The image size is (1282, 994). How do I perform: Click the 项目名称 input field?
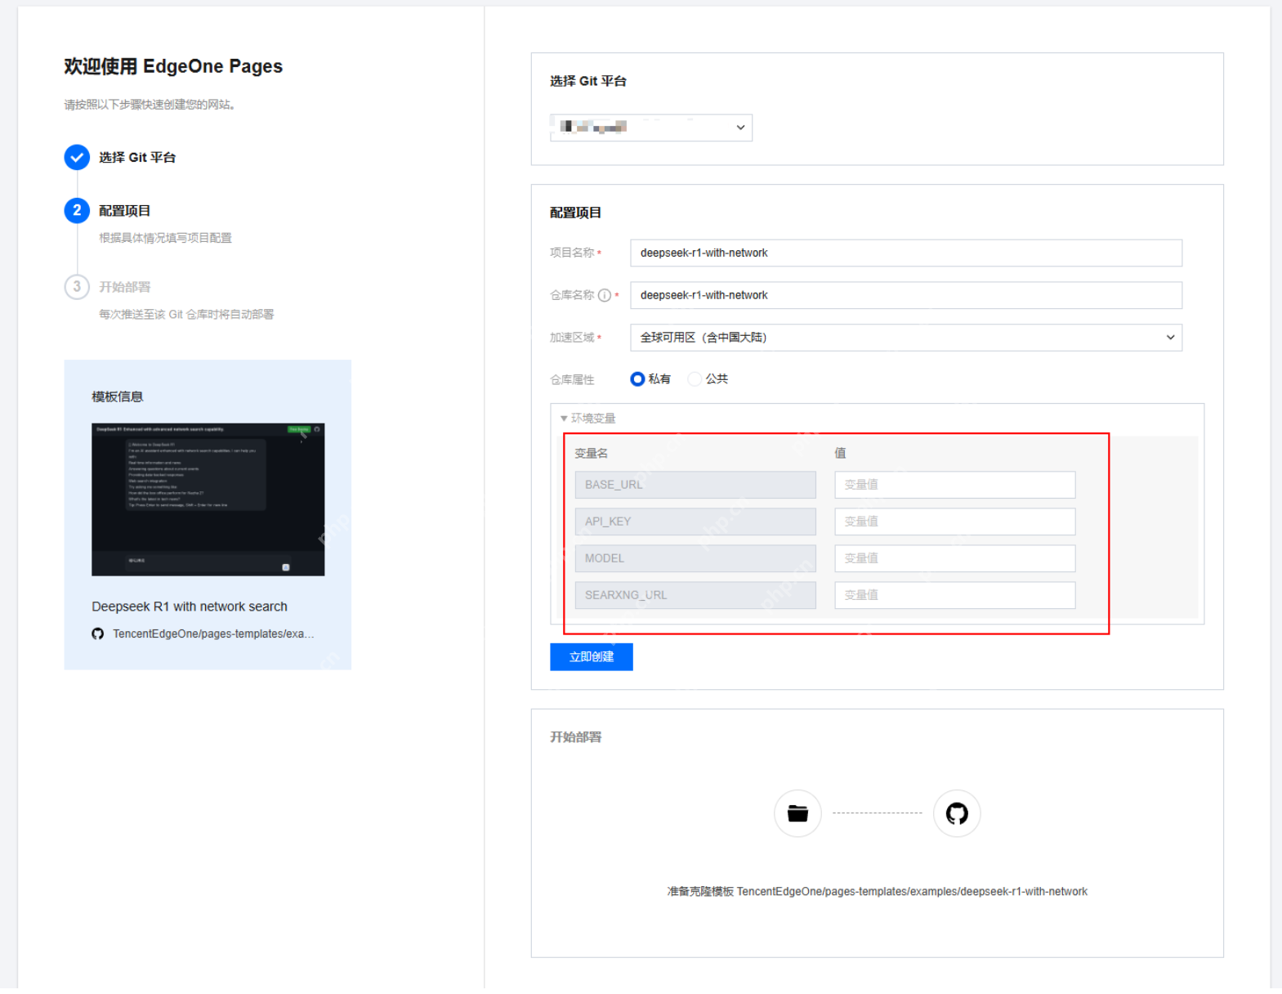(x=906, y=253)
